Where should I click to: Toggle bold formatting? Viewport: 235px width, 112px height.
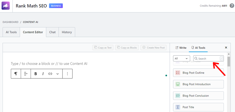coord(36,74)
